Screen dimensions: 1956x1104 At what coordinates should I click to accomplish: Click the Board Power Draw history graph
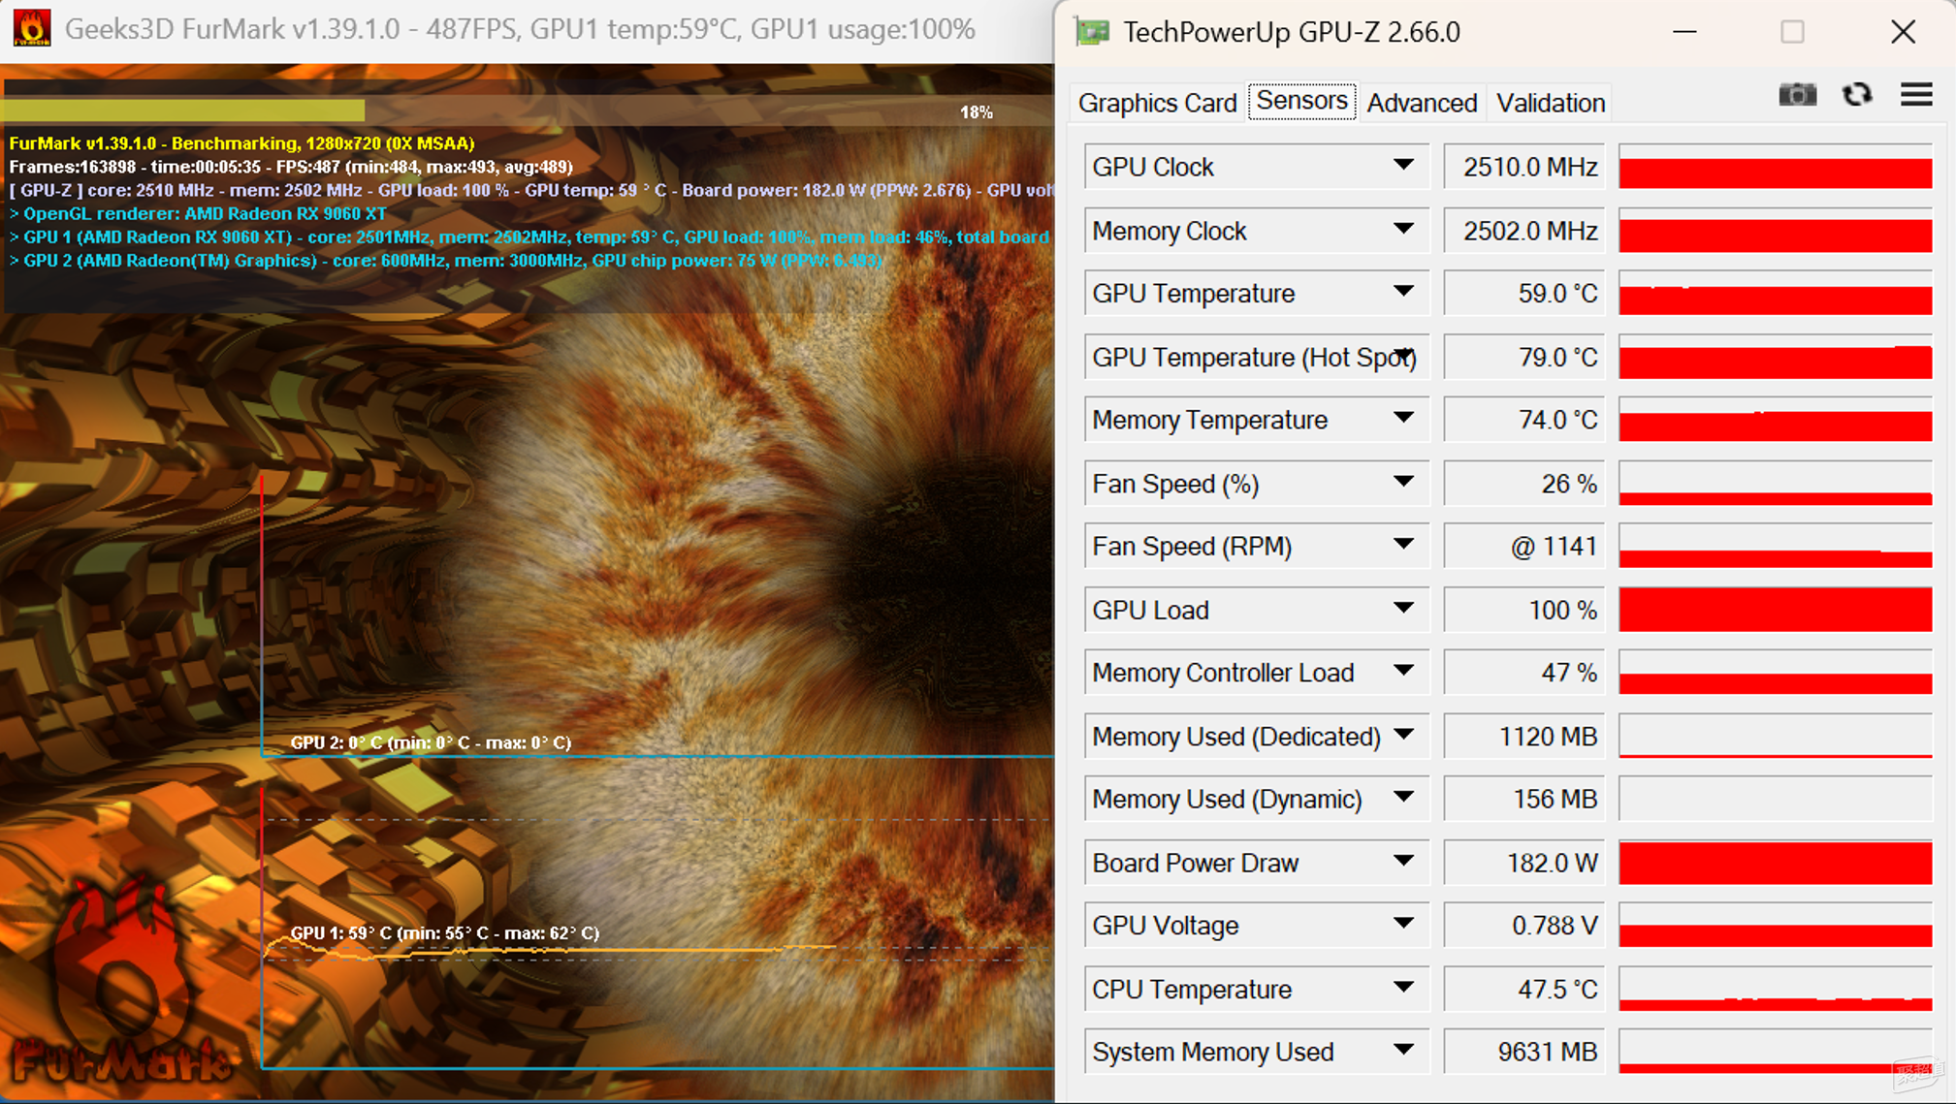tap(1776, 863)
